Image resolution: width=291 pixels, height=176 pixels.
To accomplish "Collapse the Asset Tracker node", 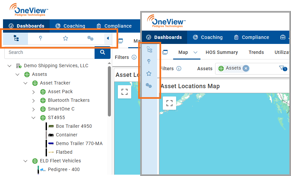I will point(25,83).
